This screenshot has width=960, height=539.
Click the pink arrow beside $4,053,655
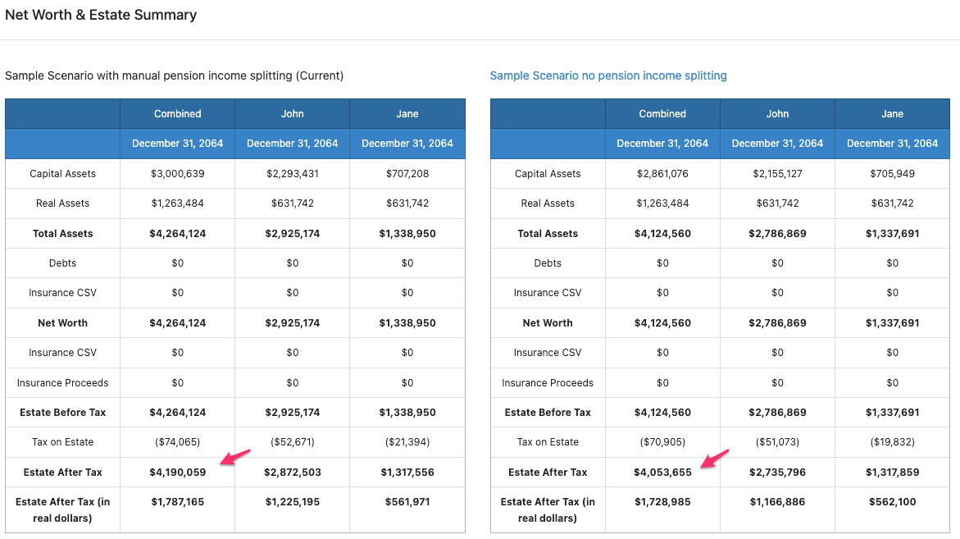coord(713,460)
